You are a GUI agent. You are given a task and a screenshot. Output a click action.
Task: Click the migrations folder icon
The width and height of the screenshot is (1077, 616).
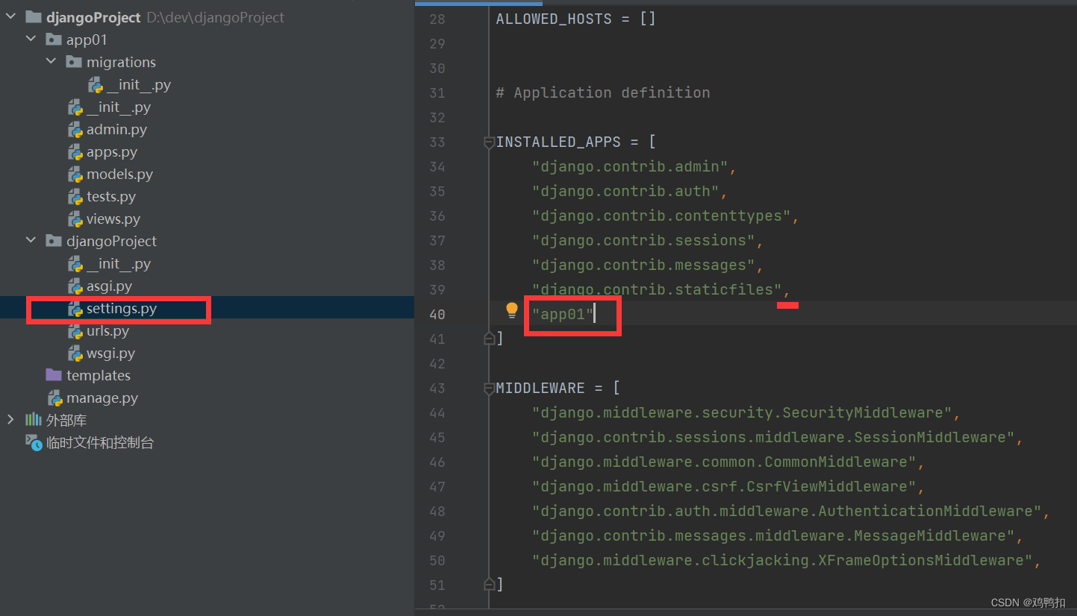pyautogui.click(x=75, y=61)
